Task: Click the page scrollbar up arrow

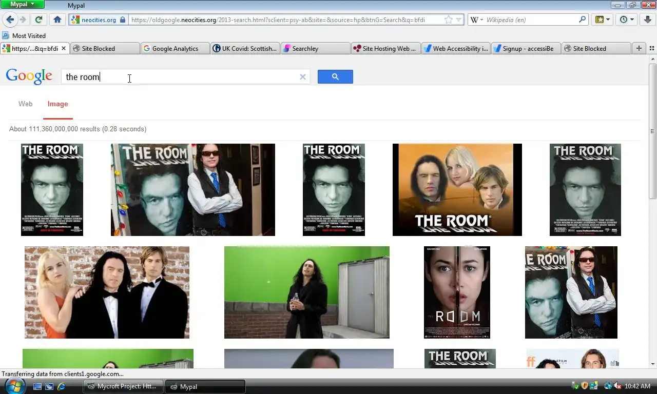Action: pyautogui.click(x=652, y=60)
